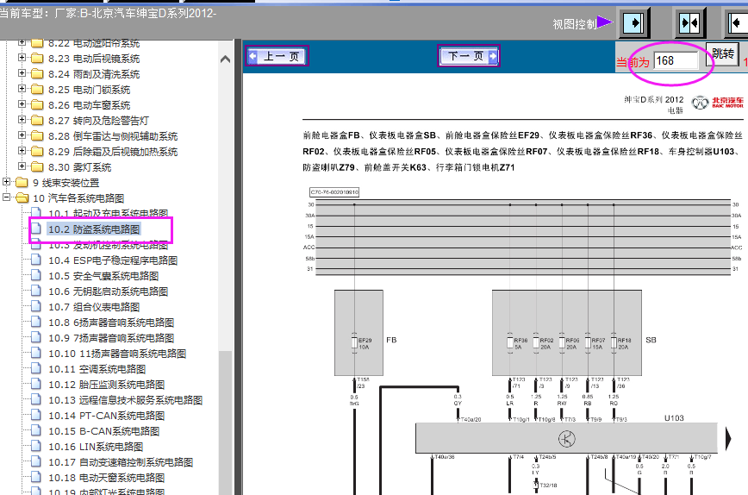This screenshot has height=495, width=748.
Task: Click the page number field showing 168
Action: [676, 61]
